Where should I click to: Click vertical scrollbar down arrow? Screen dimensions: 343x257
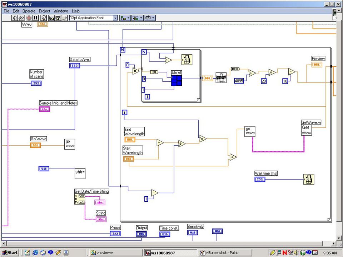[339, 238]
